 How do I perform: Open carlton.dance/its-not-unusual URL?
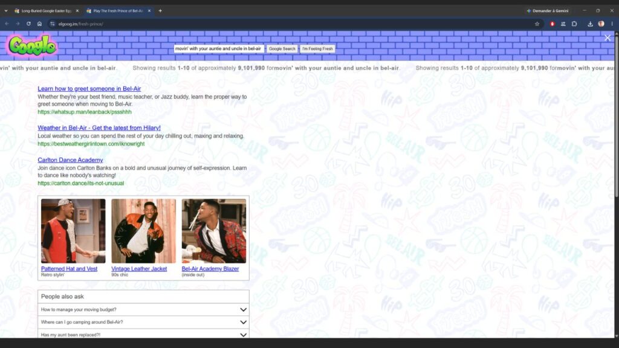[81, 184]
